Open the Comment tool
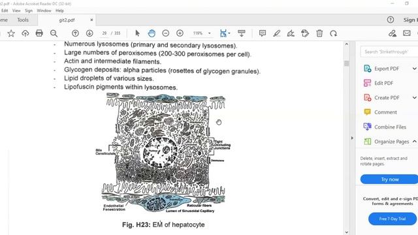Screen dimensions: 418x235 pos(380,112)
